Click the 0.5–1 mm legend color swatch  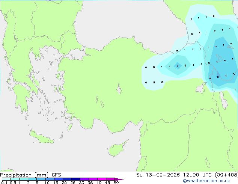[x=15, y=179]
